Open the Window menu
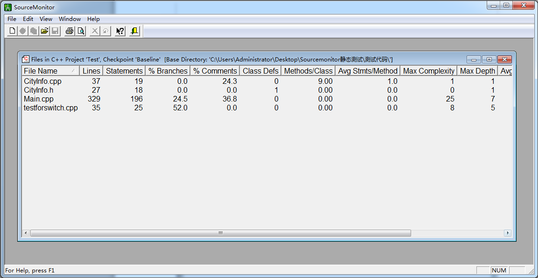Viewport: 538px width, 278px height. (x=70, y=19)
